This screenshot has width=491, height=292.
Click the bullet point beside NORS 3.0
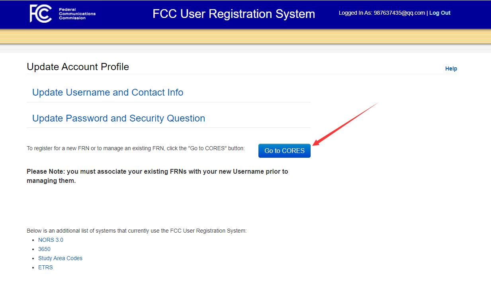coord(33,240)
